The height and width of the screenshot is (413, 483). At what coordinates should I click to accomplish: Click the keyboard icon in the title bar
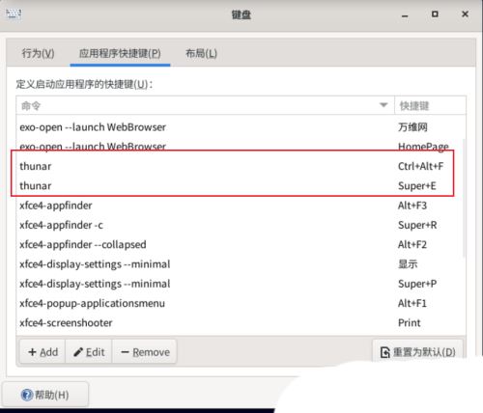click(x=14, y=14)
